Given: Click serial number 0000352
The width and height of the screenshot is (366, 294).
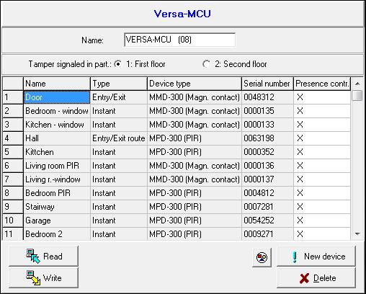Looking at the screenshot, I should pos(267,152).
